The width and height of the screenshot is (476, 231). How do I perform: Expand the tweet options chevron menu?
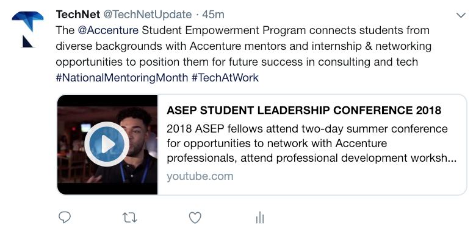click(461, 15)
